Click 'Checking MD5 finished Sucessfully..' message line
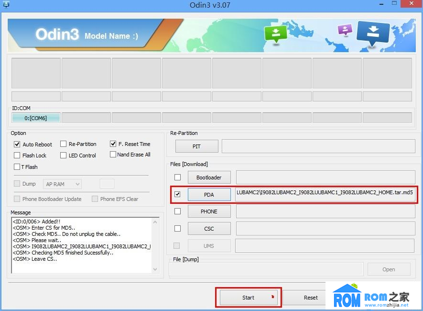 [x=63, y=253]
